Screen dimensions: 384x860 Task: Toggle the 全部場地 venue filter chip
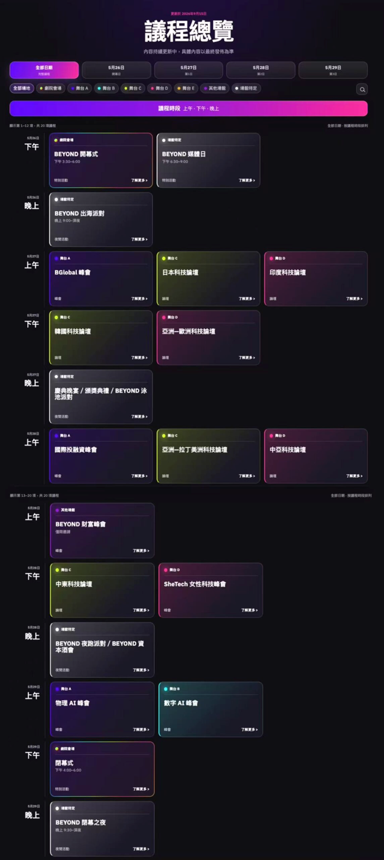point(22,88)
